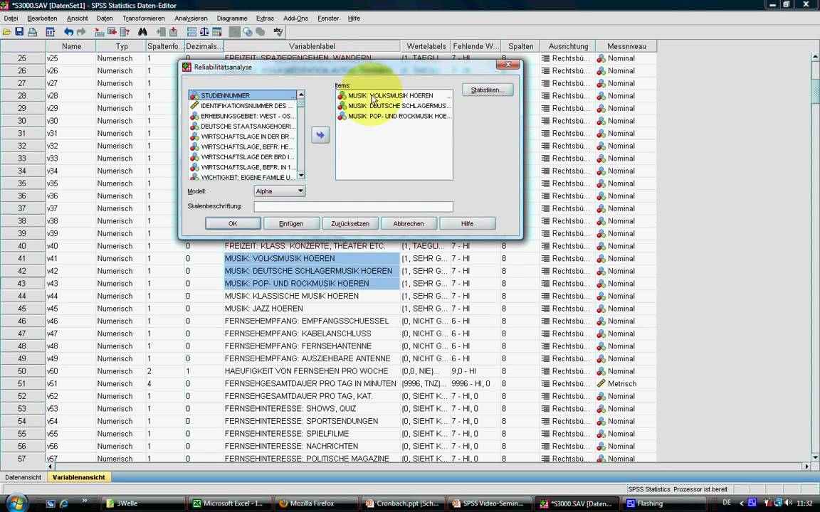Image resolution: width=820 pixels, height=512 pixels.
Task: Click the v50 name cell
Action: (70, 371)
